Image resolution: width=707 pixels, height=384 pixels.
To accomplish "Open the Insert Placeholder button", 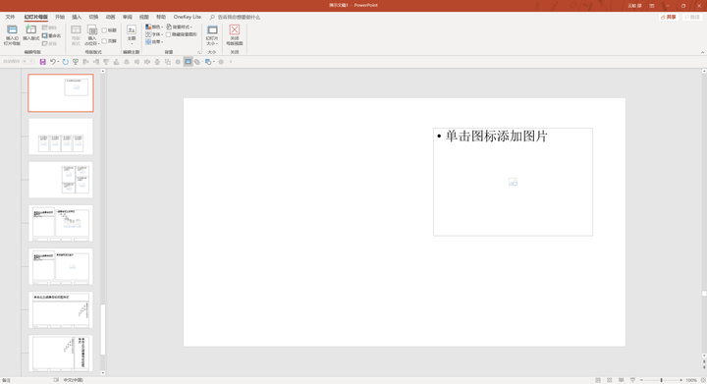I will pyautogui.click(x=92, y=35).
